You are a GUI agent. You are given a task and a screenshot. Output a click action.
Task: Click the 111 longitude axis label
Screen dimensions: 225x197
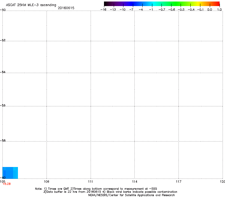pyautogui.click(x=90, y=182)
